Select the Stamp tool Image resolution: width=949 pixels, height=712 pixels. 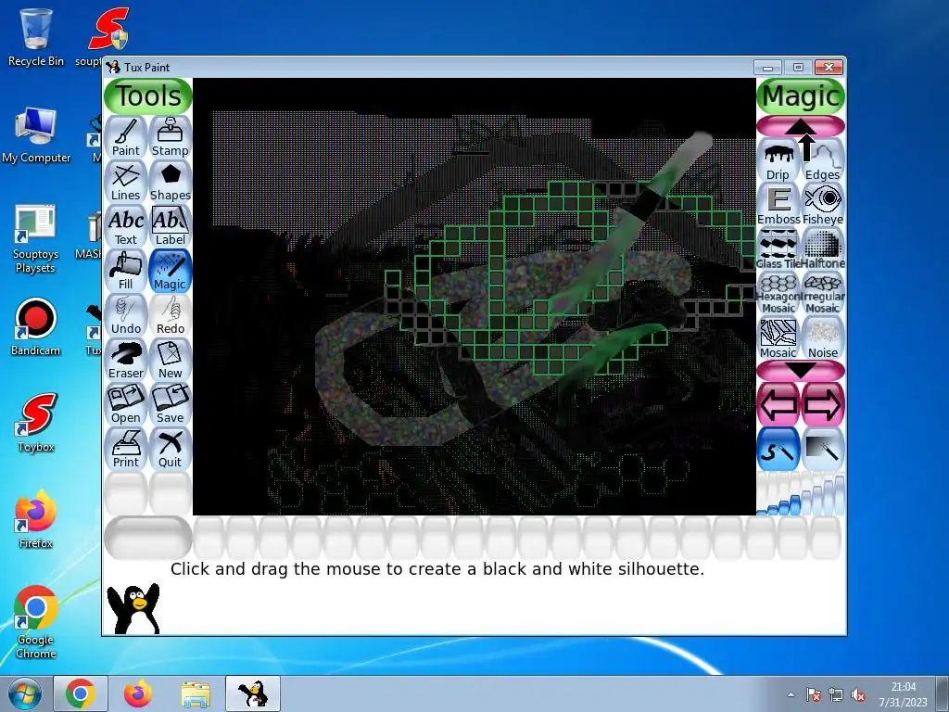pyautogui.click(x=171, y=138)
